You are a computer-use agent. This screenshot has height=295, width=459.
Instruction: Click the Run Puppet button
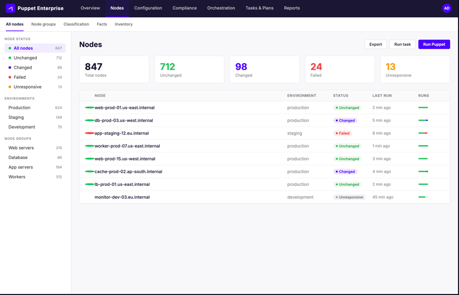[434, 44]
